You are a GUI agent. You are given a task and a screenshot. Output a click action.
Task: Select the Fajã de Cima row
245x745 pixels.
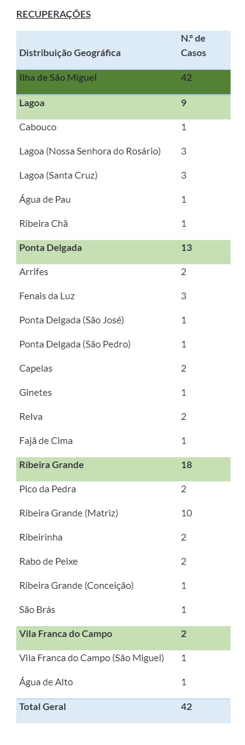(123, 441)
